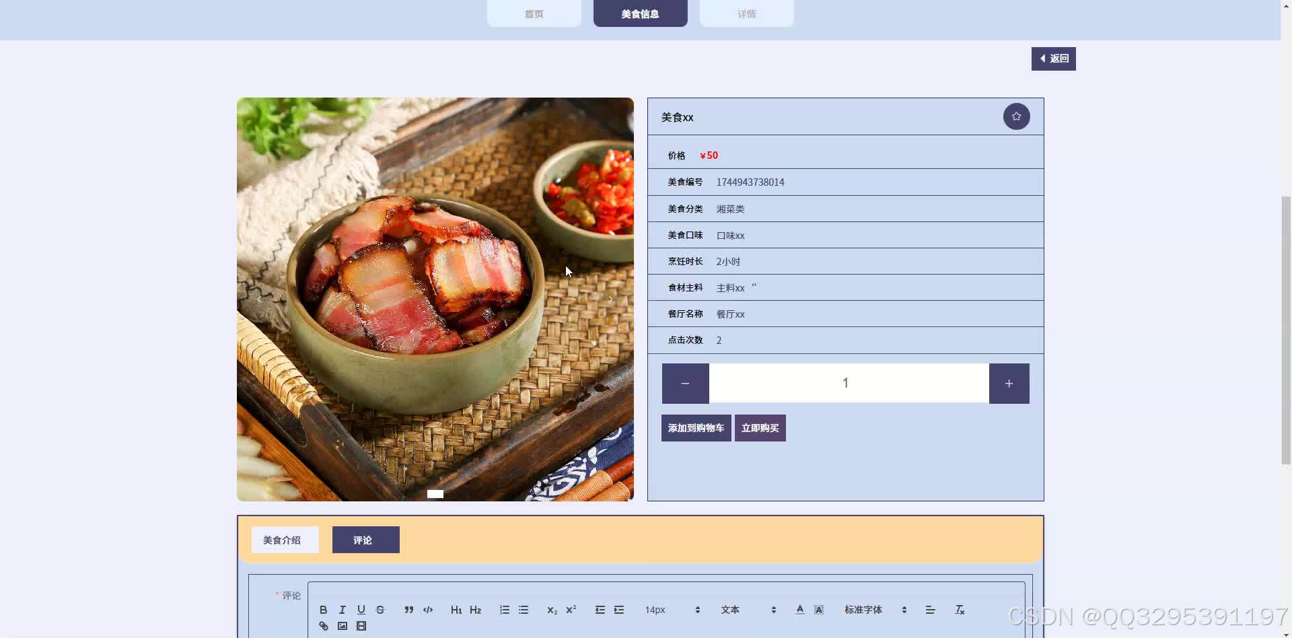
Task: Go back with the 返回 button
Action: [1053, 59]
